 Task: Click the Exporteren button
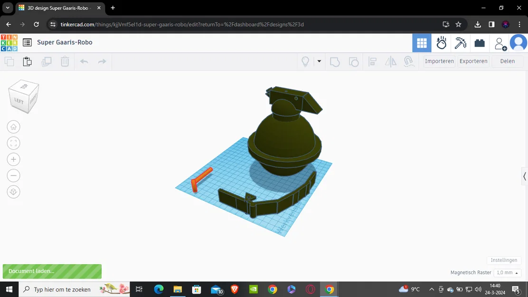click(473, 61)
